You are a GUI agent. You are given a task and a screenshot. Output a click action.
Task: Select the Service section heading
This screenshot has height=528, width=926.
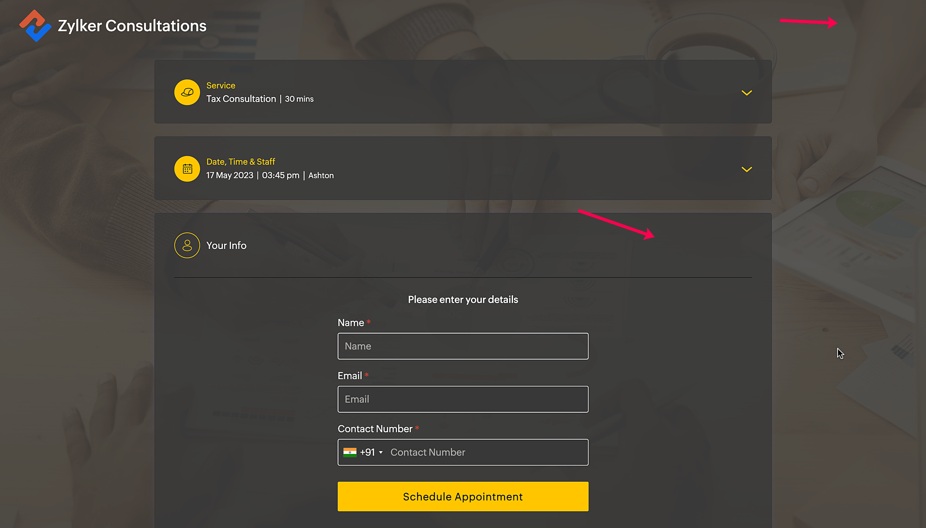click(x=220, y=86)
